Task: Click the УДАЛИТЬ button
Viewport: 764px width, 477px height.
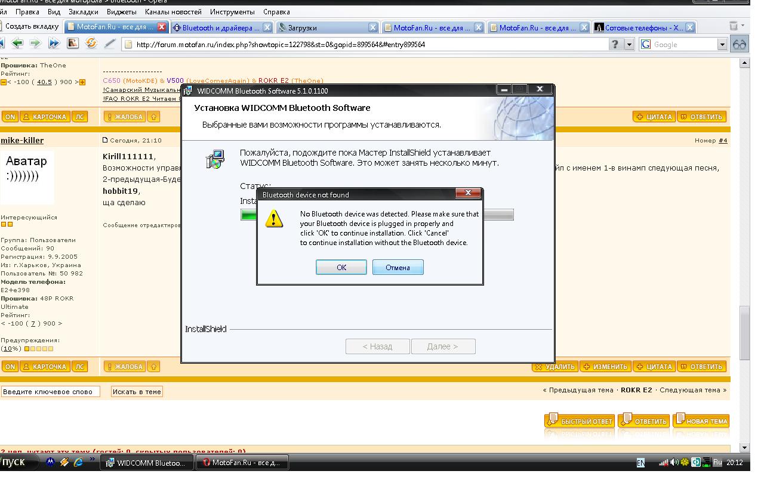Action: tap(554, 367)
